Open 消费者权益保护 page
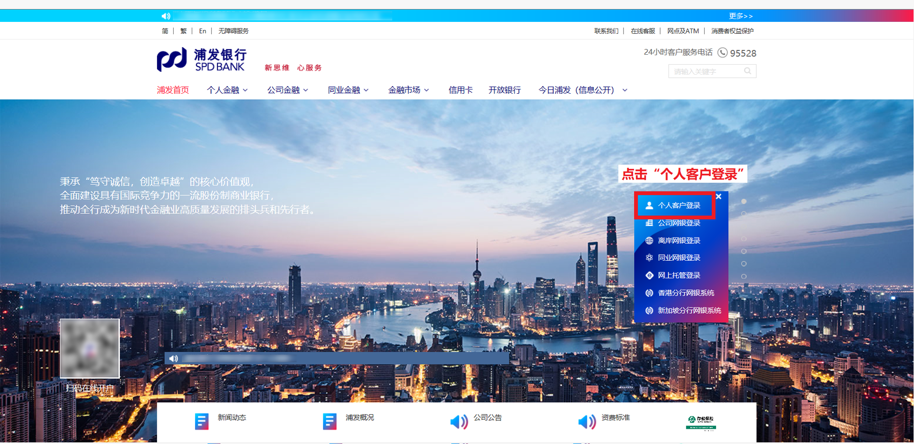 click(x=732, y=31)
